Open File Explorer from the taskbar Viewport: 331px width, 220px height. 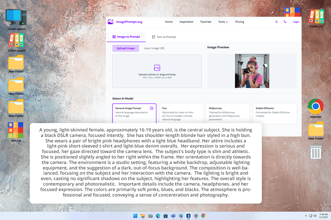coord(143,216)
